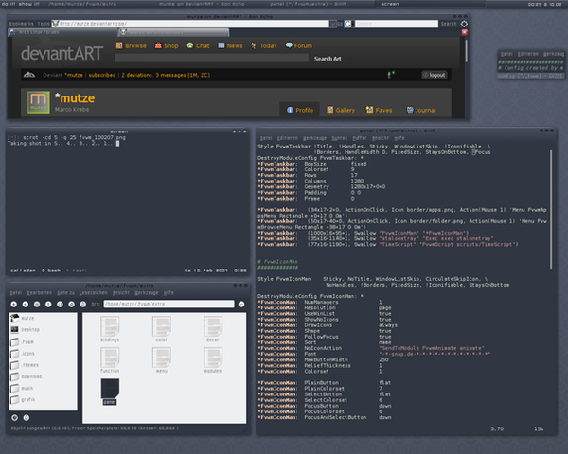Click the logout button on deviantART
The image size is (568, 454).
point(434,75)
